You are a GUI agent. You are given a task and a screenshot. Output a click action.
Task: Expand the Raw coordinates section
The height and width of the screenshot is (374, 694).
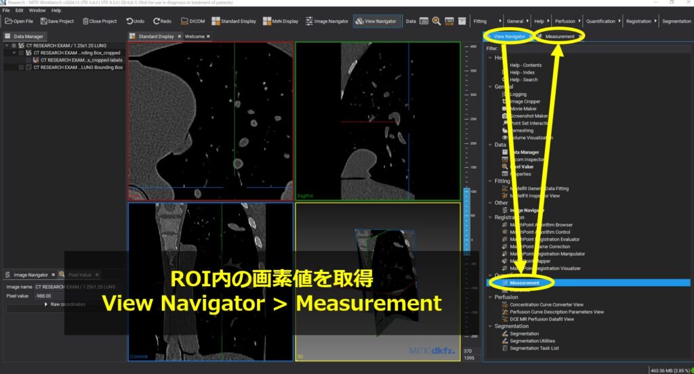(46, 304)
